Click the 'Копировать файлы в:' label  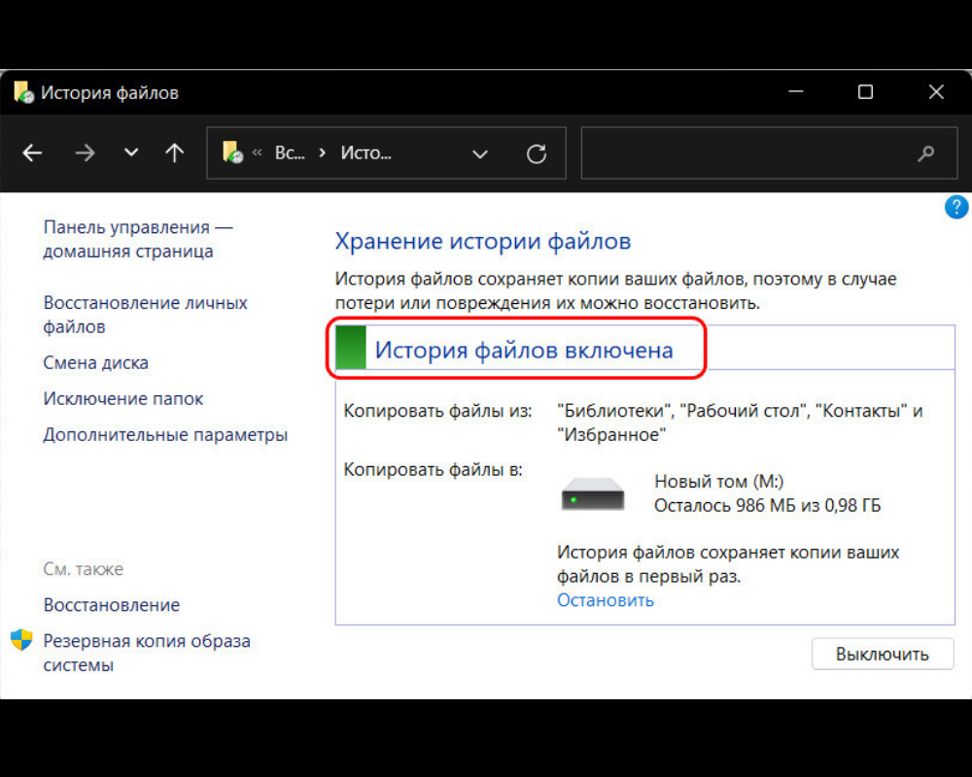pyautogui.click(x=433, y=470)
